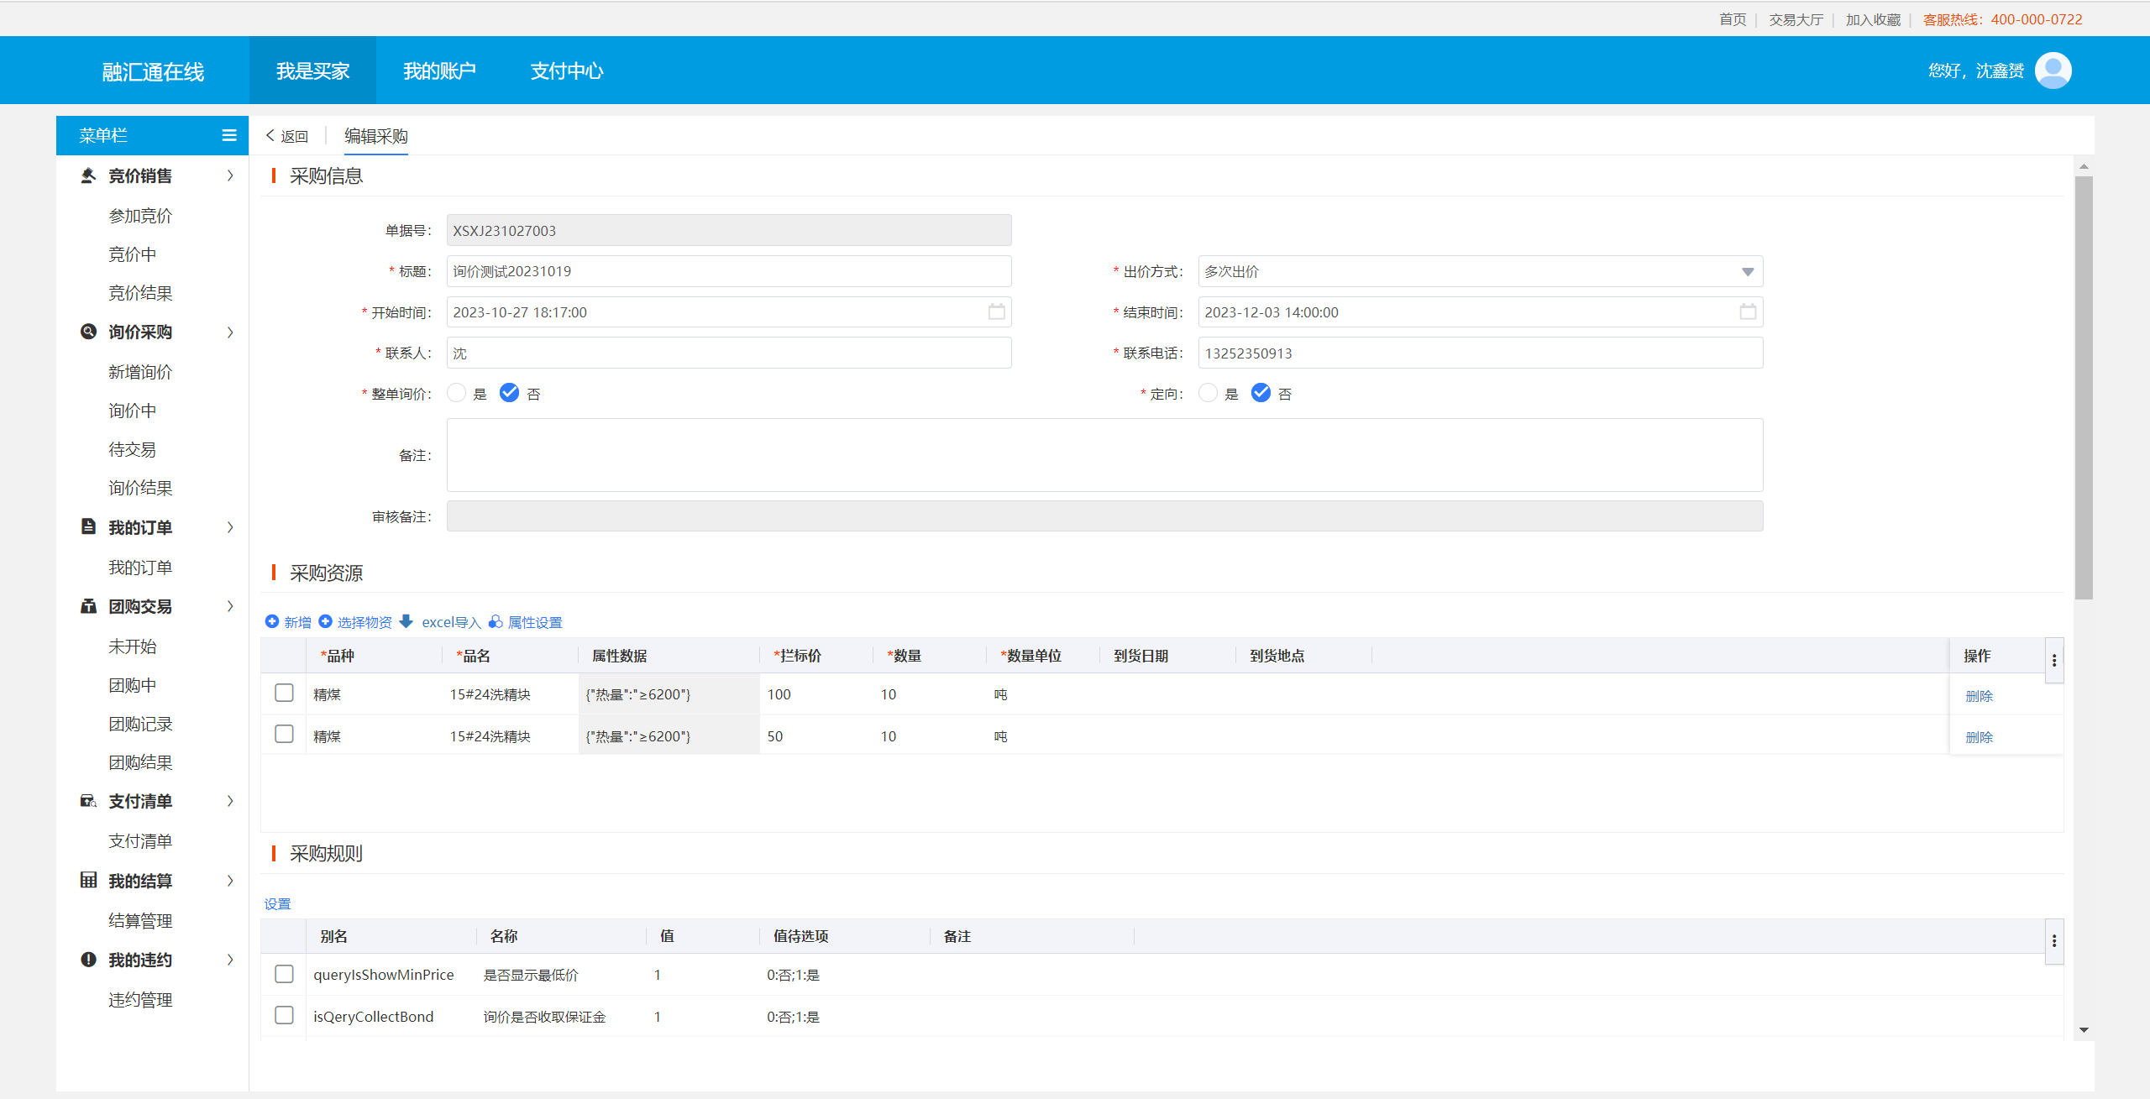Select 否 for 定向
The width and height of the screenshot is (2150, 1099).
[1261, 393]
